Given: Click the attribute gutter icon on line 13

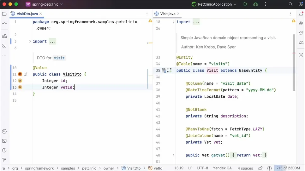Looking at the screenshot, I should click(20, 87).
